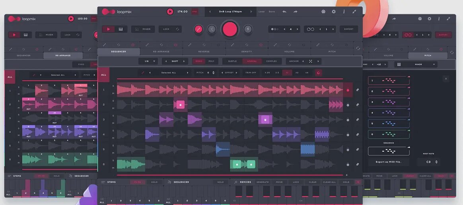Viewport: 463px width, 205px height.
Task: Adjust the Pitch 0 up-down stepper
Action: pos(214,73)
